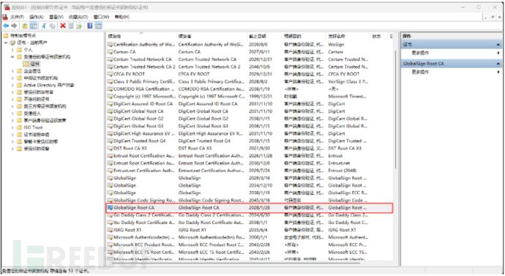Sort by the 预期目的 column header
The height and width of the screenshot is (276, 505).
pyautogui.click(x=304, y=36)
